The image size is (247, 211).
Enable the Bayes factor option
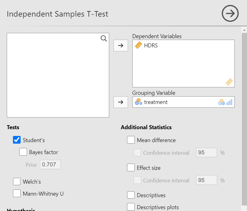(23, 152)
